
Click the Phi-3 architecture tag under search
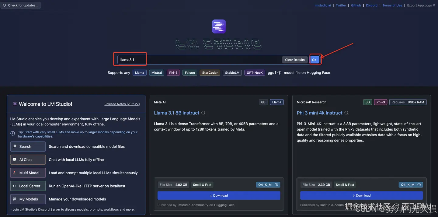point(173,73)
